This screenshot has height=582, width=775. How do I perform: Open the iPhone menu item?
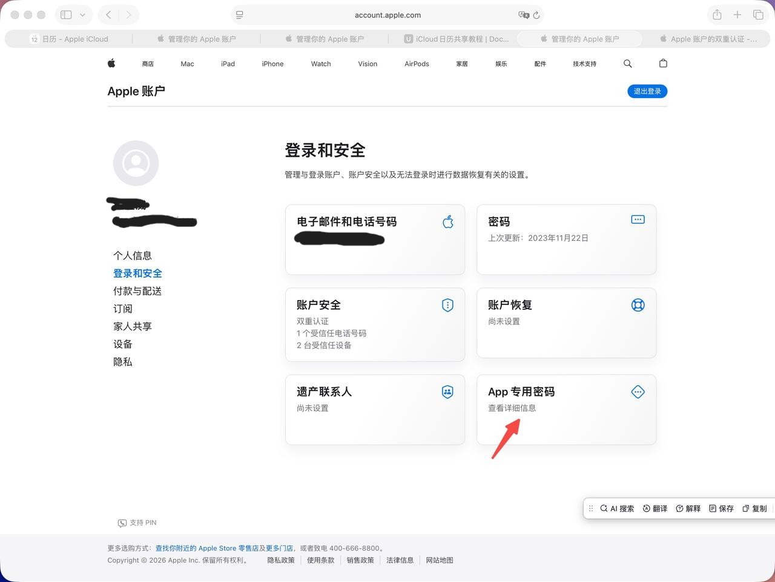click(273, 64)
